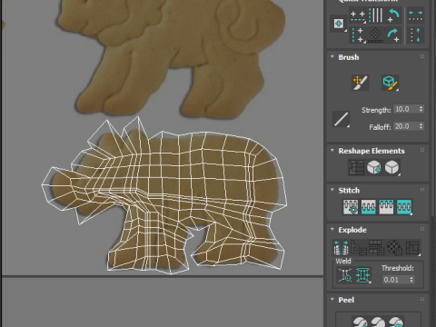436x327 pixels.
Task: Click the side panel vertical scrollbar
Action: click(433, 109)
